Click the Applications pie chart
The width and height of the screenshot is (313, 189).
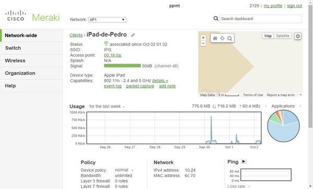(283, 126)
